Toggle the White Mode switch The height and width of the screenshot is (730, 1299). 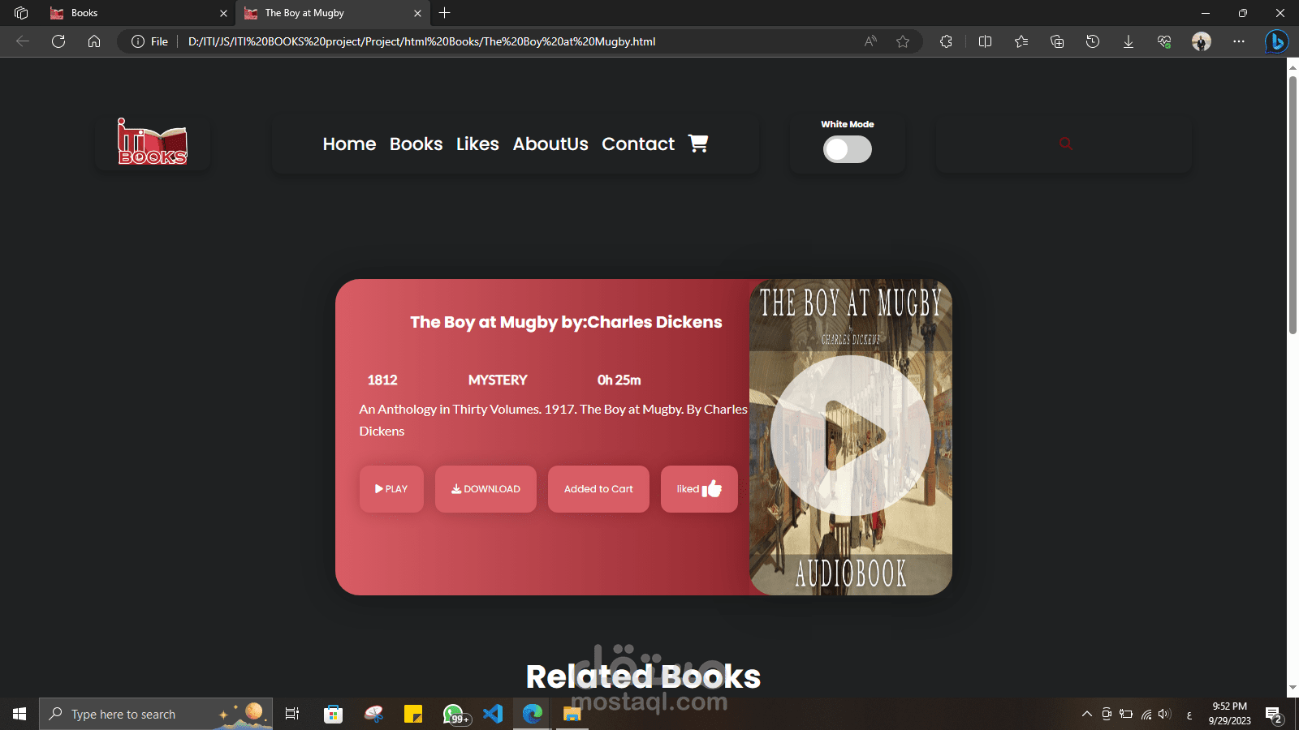(x=848, y=149)
